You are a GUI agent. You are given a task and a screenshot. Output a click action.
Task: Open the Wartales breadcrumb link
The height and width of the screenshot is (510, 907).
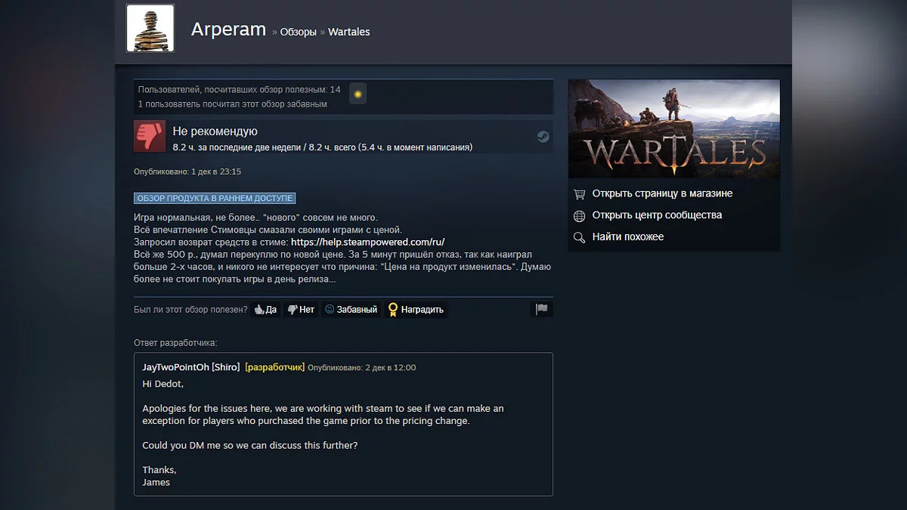349,32
